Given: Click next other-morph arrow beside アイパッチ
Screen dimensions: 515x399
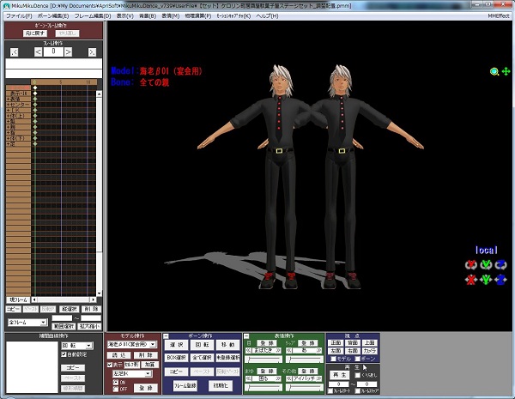Looking at the screenshot, I should pyautogui.click(x=319, y=378).
